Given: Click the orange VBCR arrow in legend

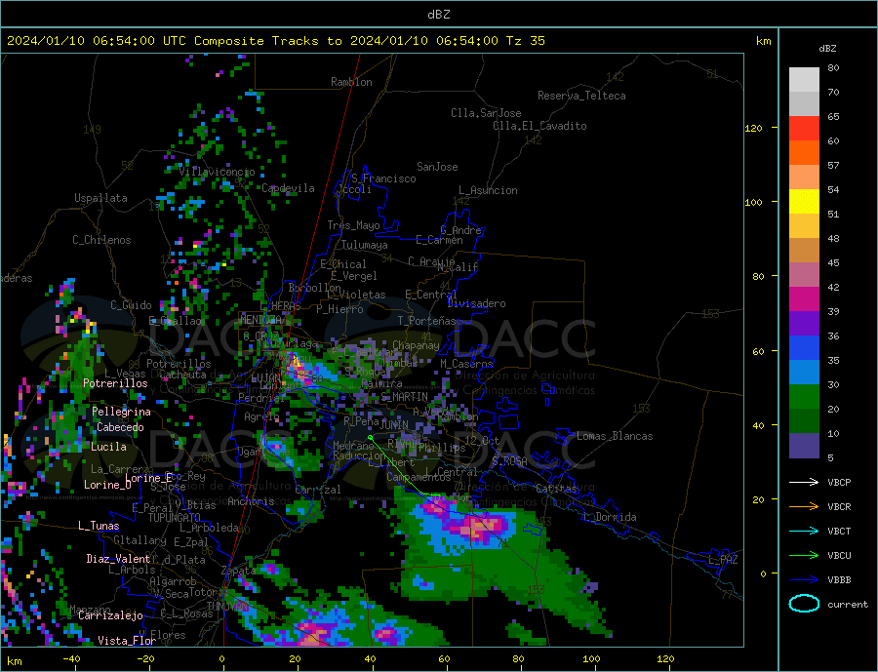Looking at the screenshot, I should point(804,507).
